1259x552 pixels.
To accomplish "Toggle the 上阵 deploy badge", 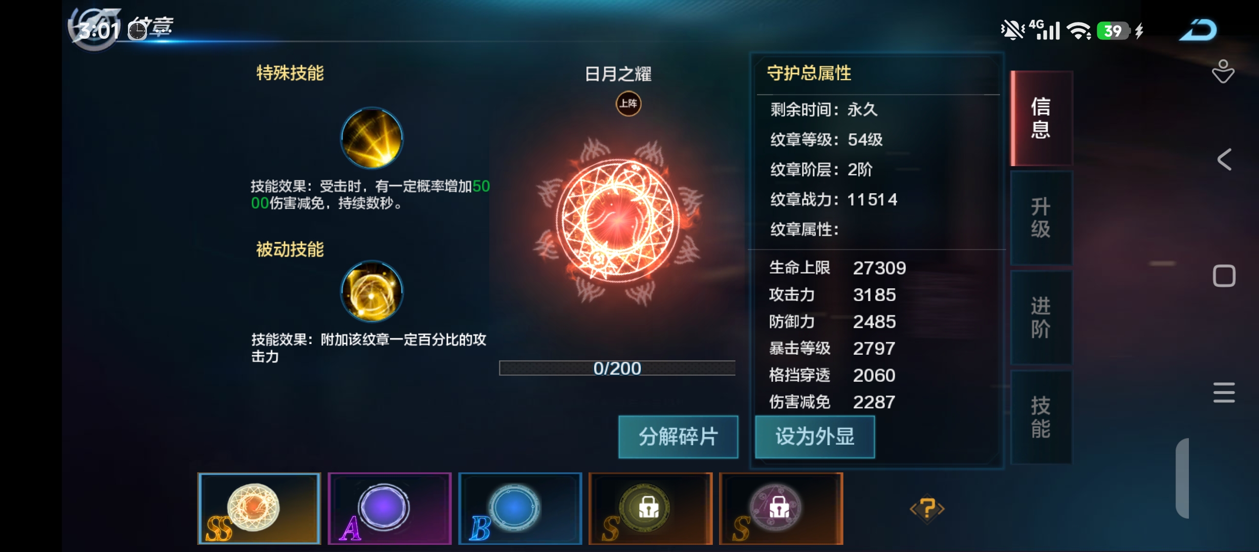I will [x=628, y=104].
